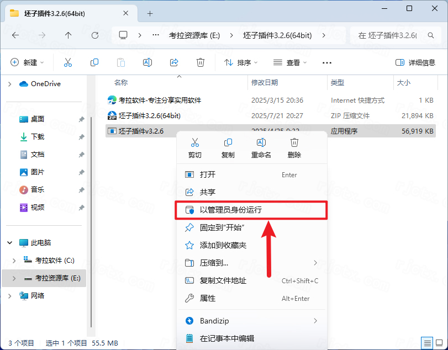Open the 查看 view dropdown
The height and width of the screenshot is (350, 448).
(x=289, y=62)
